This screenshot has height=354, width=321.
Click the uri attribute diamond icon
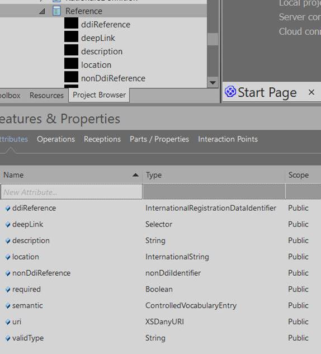click(x=8, y=322)
